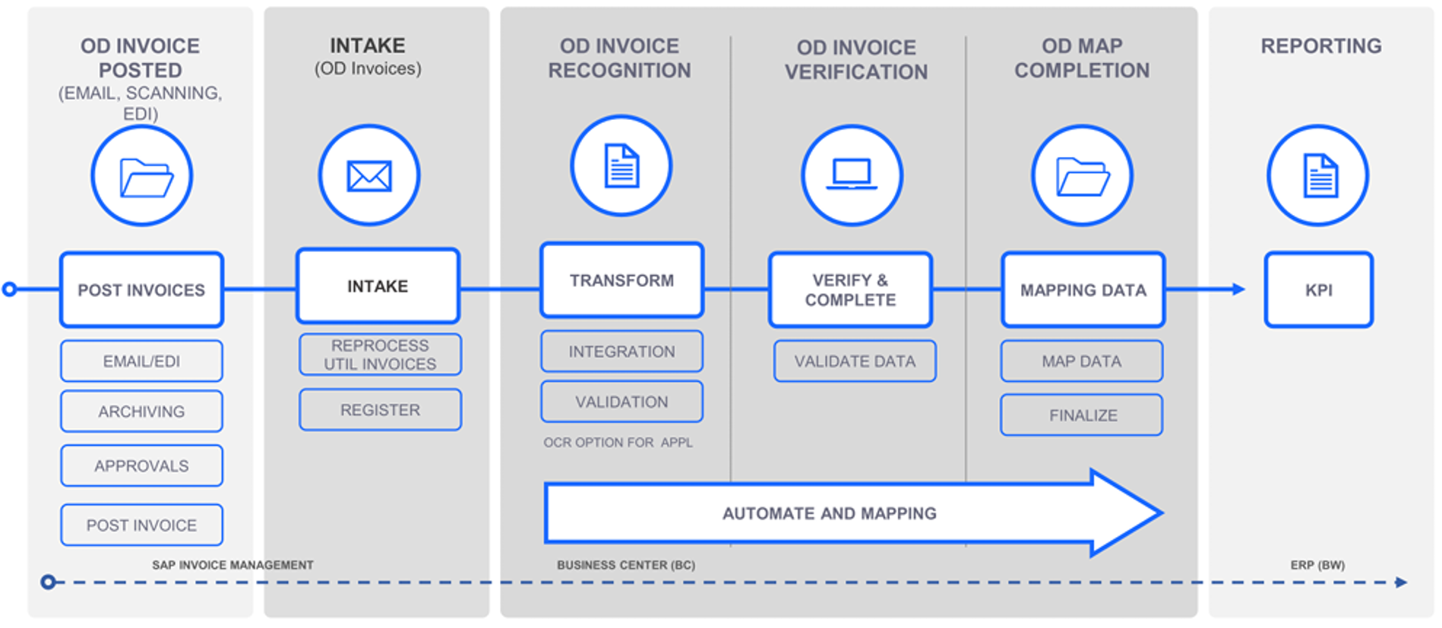Click the APPROVALS step

point(141,465)
